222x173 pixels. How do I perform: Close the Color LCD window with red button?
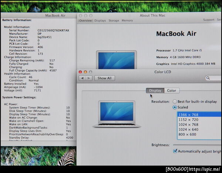pyautogui.click(x=80, y=72)
